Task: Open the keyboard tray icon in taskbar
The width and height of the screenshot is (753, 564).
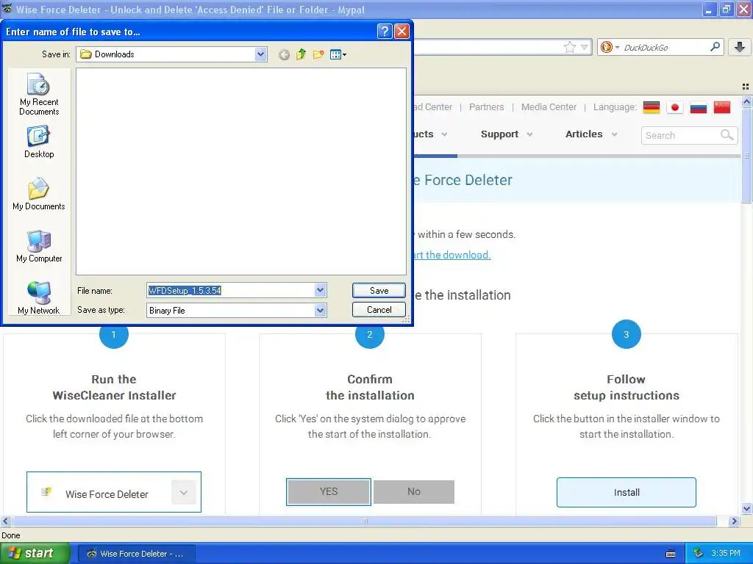Action: click(671, 554)
